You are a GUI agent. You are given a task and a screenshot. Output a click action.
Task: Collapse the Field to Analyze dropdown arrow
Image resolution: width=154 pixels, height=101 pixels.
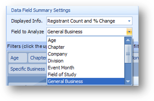(129, 32)
